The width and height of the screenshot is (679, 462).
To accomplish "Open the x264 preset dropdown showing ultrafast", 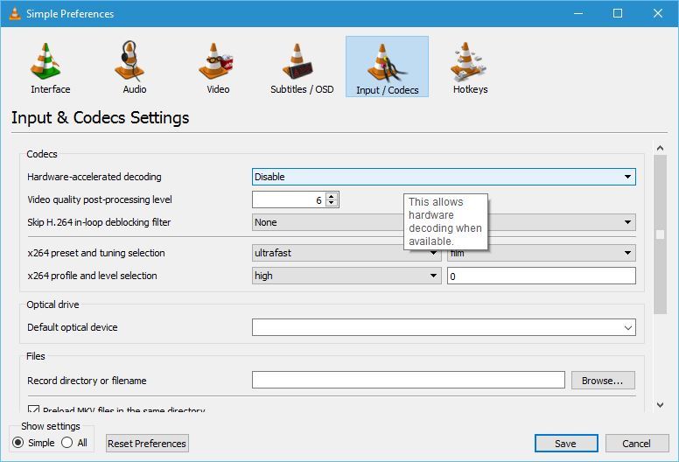I will (346, 253).
